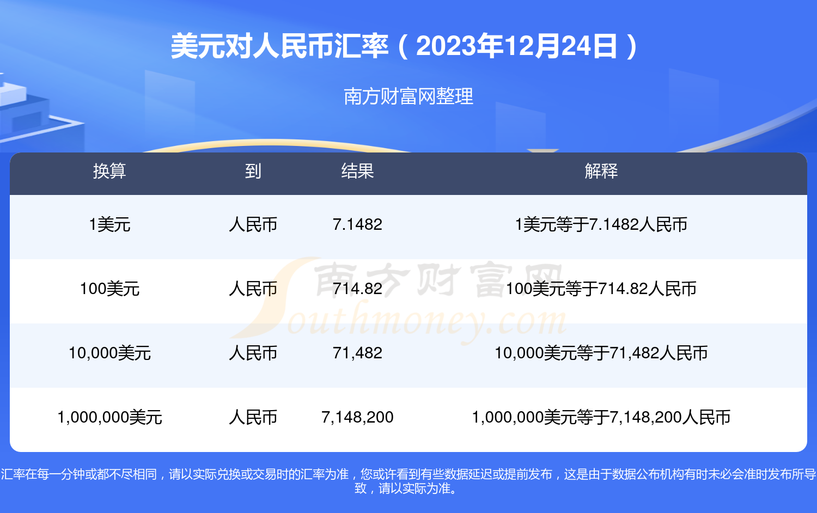Image resolution: width=817 pixels, height=513 pixels.
Task: Select the 1,000,000美元 cell
Action: pyautogui.click(x=109, y=417)
